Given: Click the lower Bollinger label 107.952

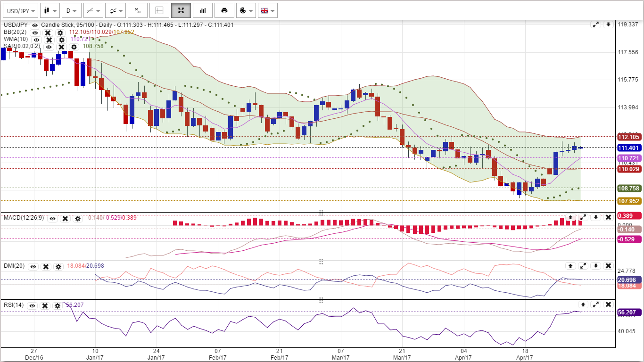Looking at the screenshot, I should 629,201.
